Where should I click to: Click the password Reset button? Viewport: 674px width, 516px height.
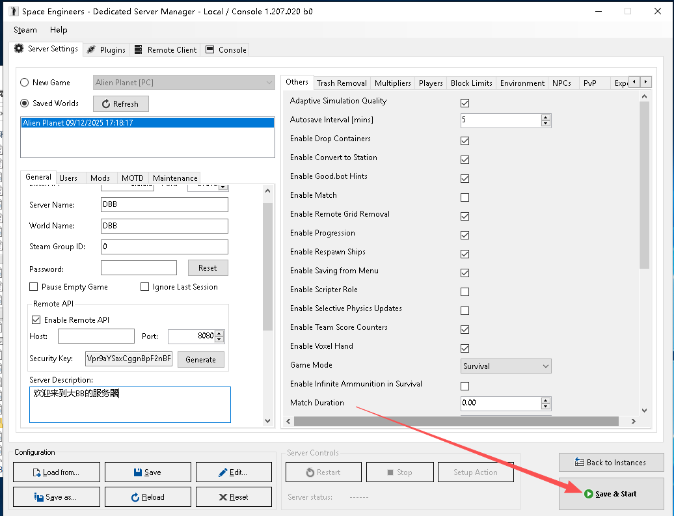coord(208,268)
